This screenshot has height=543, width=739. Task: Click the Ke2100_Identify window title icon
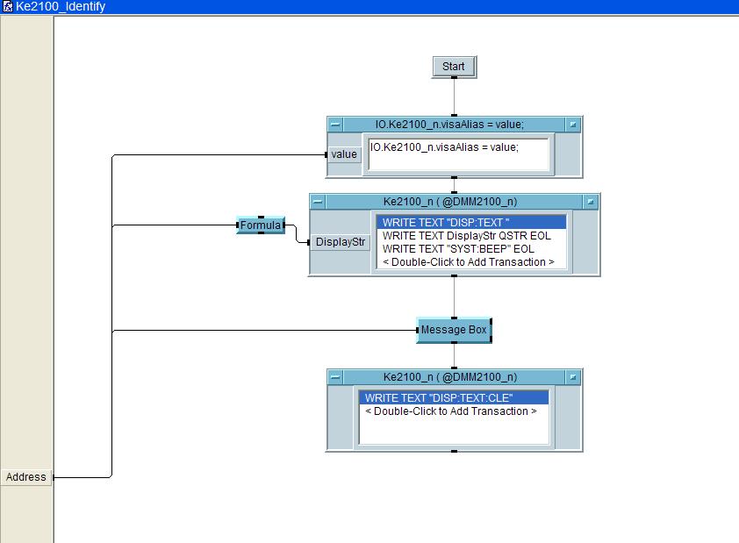click(7, 6)
